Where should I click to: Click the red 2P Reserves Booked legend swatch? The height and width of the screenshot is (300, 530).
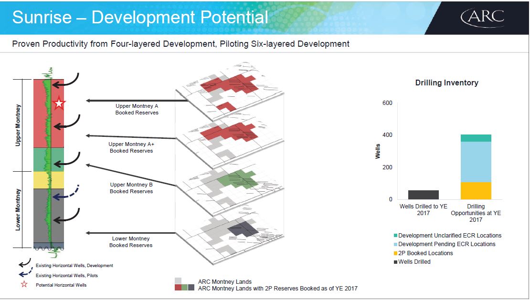[178, 288]
